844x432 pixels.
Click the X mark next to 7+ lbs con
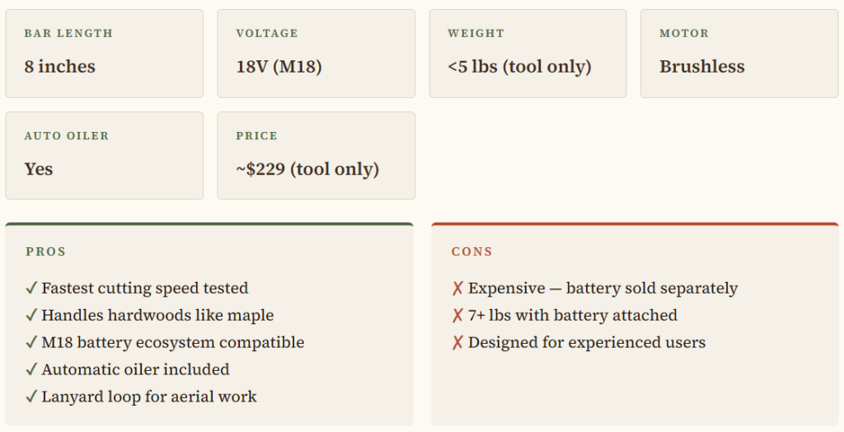[x=457, y=316]
